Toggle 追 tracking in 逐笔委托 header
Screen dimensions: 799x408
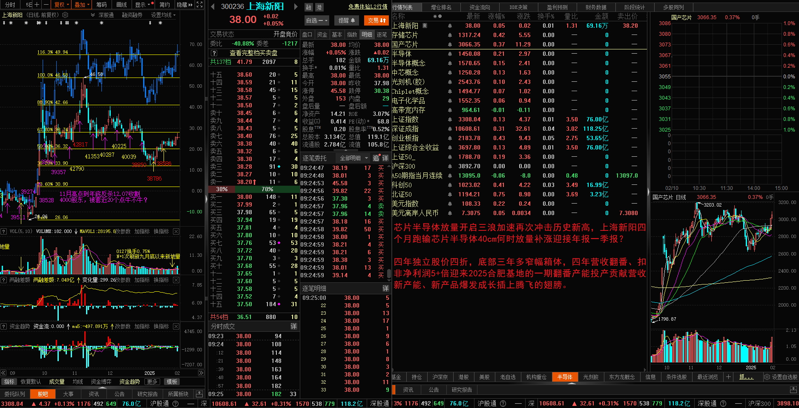(376, 158)
